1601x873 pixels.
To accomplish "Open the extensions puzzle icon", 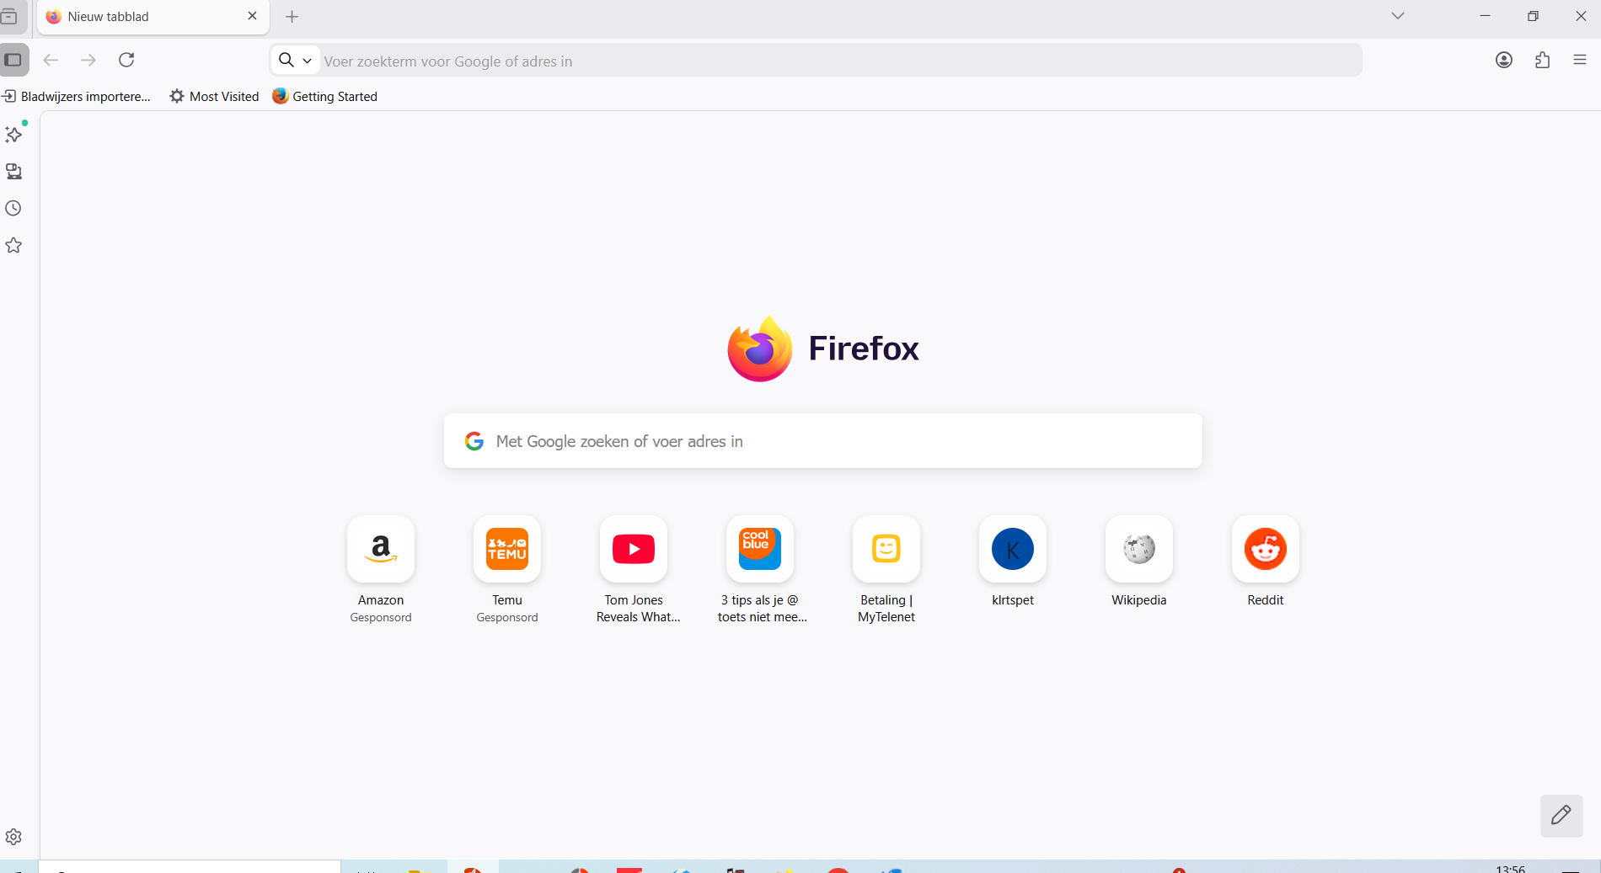I will [1542, 60].
